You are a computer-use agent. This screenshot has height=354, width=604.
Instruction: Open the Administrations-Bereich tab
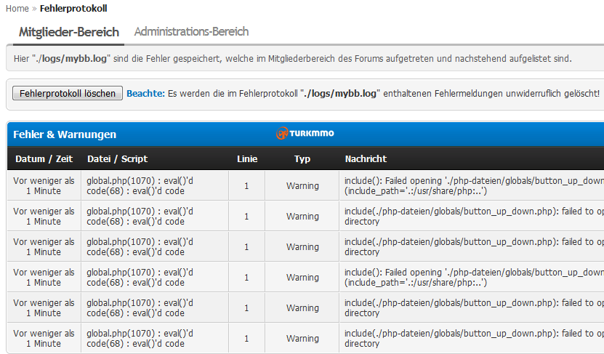coord(191,31)
